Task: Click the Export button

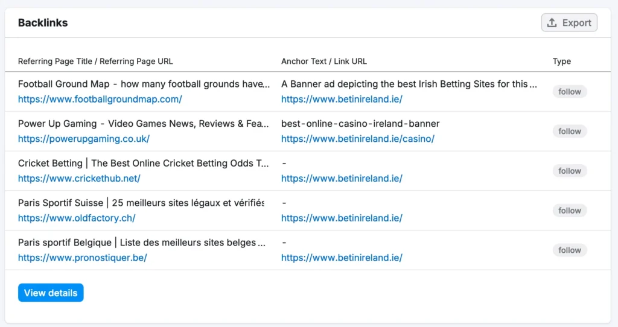Action: [569, 22]
